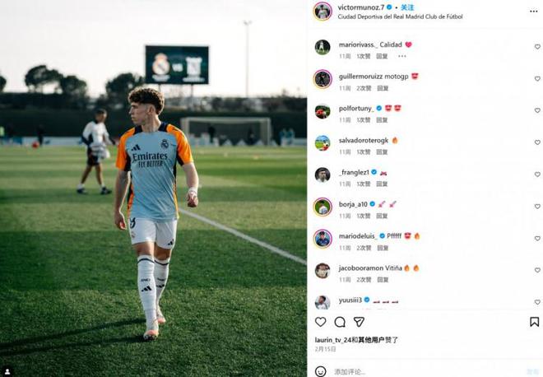543x377 pixels.
Task: Like the guillermoruizz comment
Action: [537, 79]
